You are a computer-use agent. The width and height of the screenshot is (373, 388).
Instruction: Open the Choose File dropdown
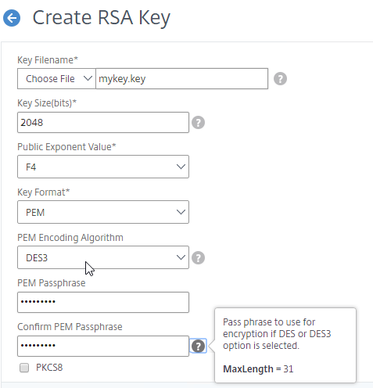[56, 78]
